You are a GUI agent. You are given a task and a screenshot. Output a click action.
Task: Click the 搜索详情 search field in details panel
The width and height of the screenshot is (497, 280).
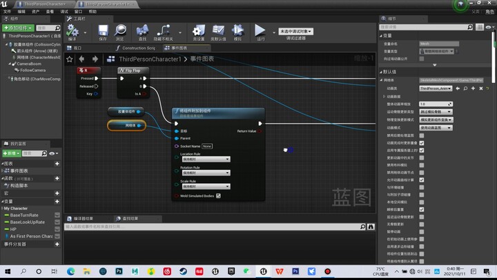[x=427, y=27]
